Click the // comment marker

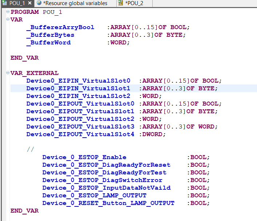(31, 149)
